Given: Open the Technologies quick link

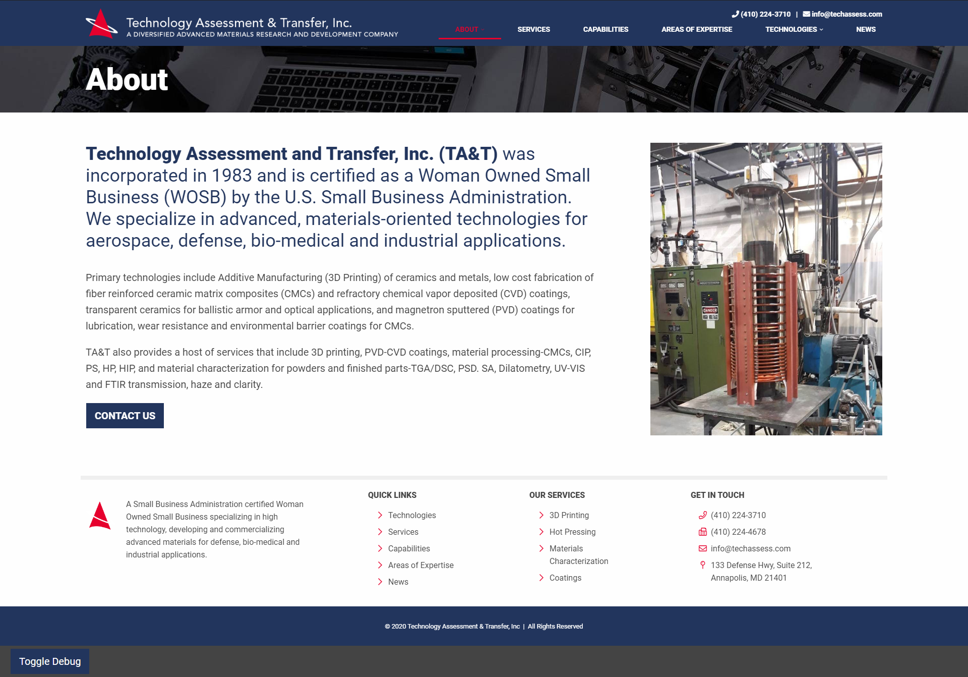Looking at the screenshot, I should coord(412,515).
